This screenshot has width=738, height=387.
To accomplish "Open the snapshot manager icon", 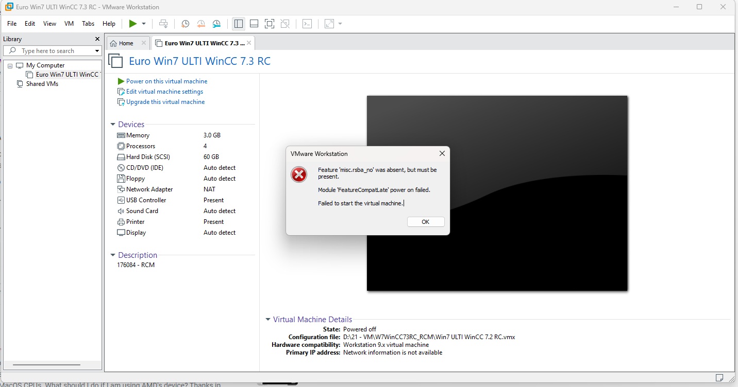I will pos(217,24).
